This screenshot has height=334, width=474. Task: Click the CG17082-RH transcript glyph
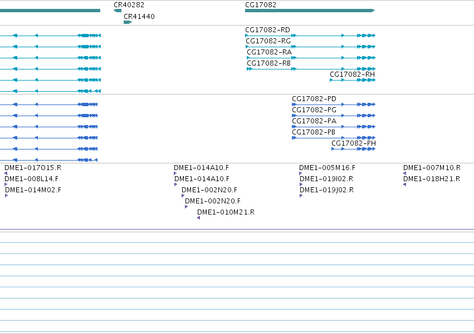pos(353,80)
